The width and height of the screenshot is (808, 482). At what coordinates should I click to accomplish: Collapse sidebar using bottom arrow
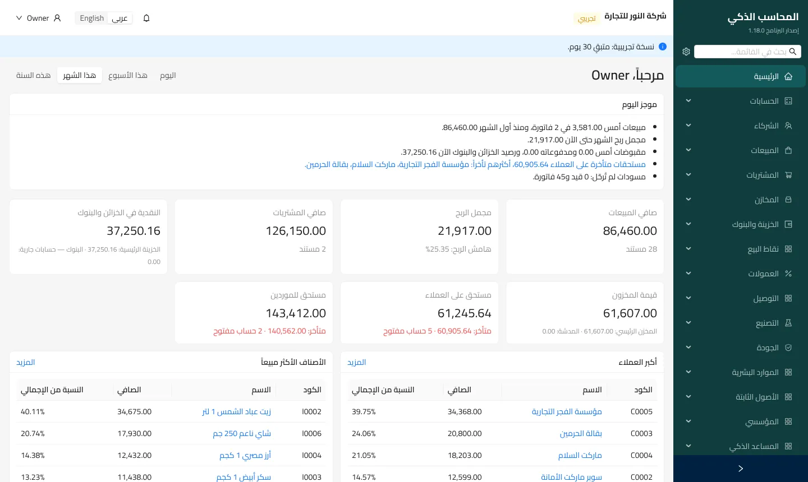pyautogui.click(x=741, y=469)
